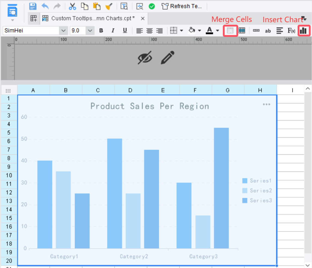Open the large preview report icon
The height and width of the screenshot is (268, 312).
(12, 10)
